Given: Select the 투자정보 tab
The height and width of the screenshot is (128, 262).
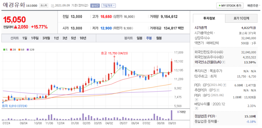Looking at the screenshot, I should pos(209,18).
